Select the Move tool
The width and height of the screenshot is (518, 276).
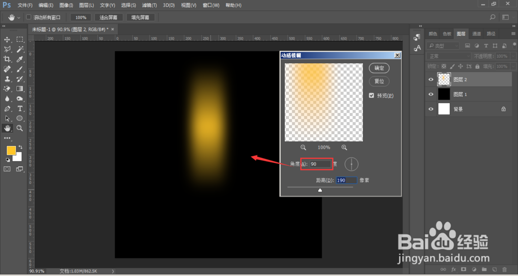(7, 40)
